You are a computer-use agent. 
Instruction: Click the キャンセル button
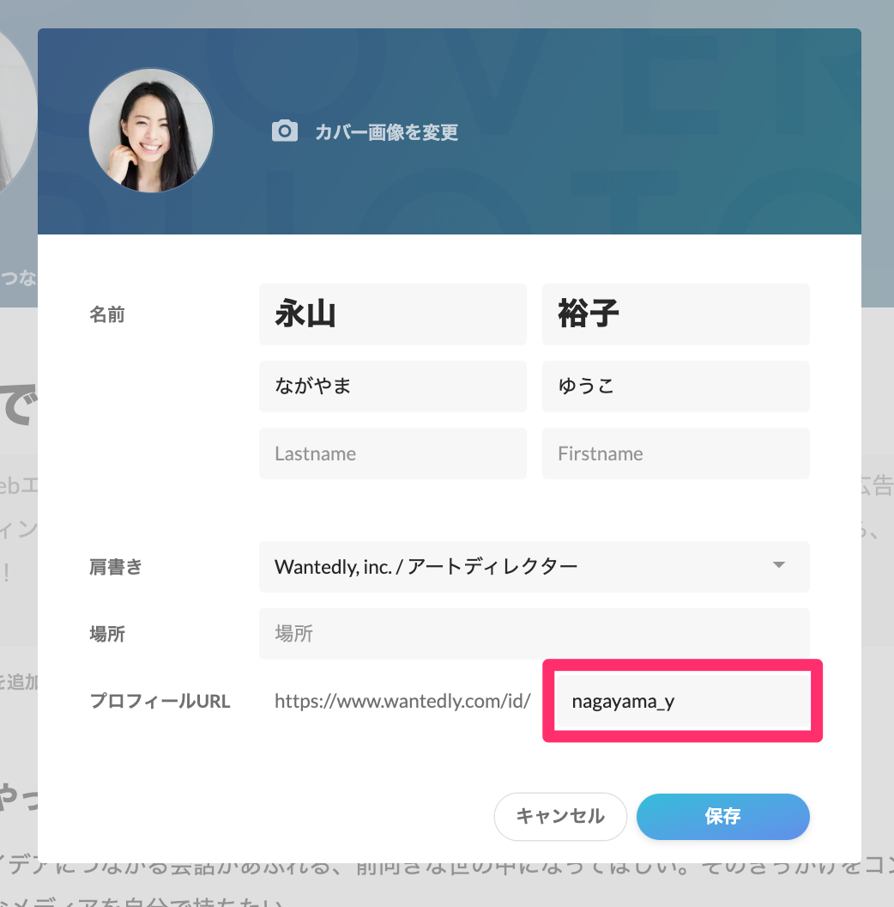(560, 816)
